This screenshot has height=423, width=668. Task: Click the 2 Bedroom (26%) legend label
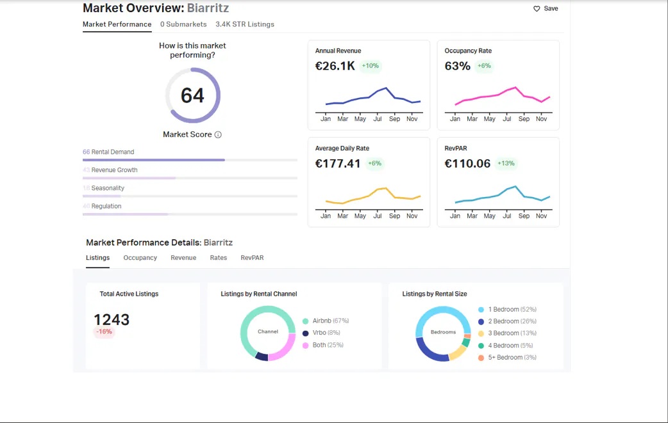[x=512, y=321]
